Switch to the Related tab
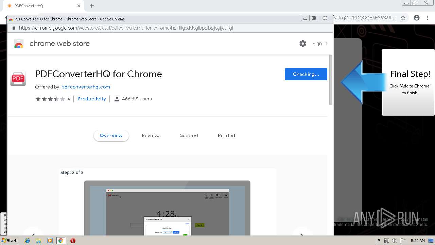Viewport: 435px width, 245px height. (226, 135)
